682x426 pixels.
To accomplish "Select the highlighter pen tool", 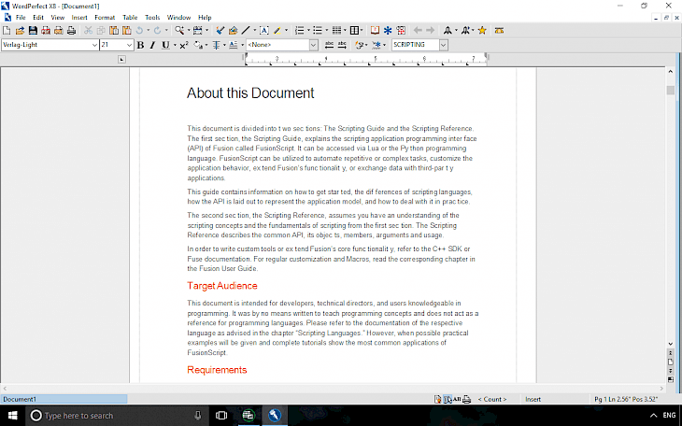I will coord(277,31).
